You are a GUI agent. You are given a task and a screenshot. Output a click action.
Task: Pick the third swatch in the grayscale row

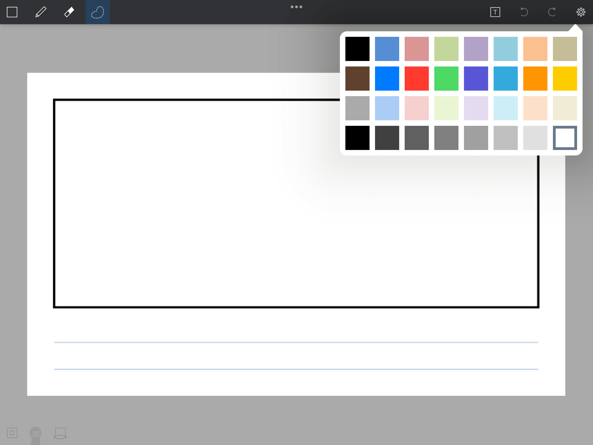[x=417, y=138]
